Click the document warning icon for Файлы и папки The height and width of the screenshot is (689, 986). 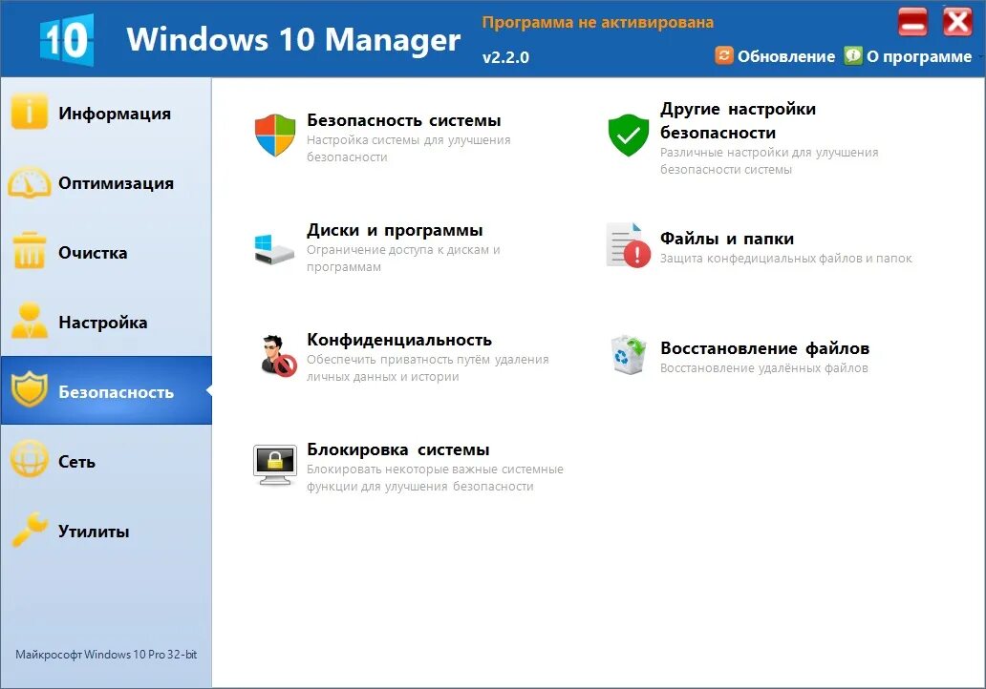629,245
